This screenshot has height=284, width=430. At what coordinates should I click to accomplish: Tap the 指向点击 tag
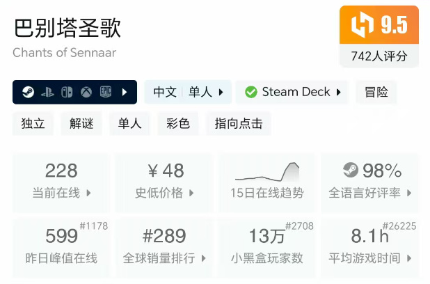tap(239, 123)
